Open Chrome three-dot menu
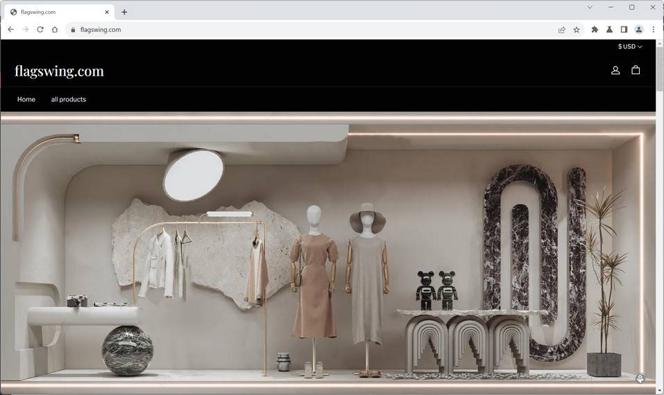This screenshot has height=395, width=664. point(654,30)
